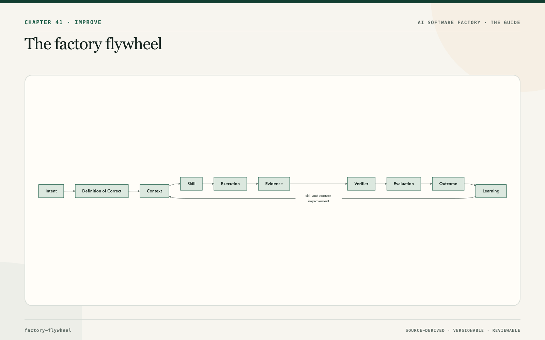Click the Verifier node
The width and height of the screenshot is (545, 340).
click(361, 184)
